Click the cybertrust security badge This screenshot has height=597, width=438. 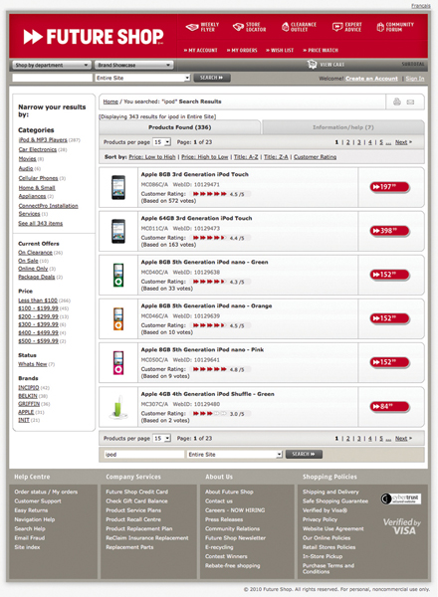(401, 498)
